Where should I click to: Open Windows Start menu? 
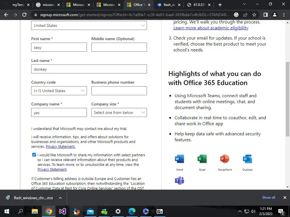[x=7, y=211]
